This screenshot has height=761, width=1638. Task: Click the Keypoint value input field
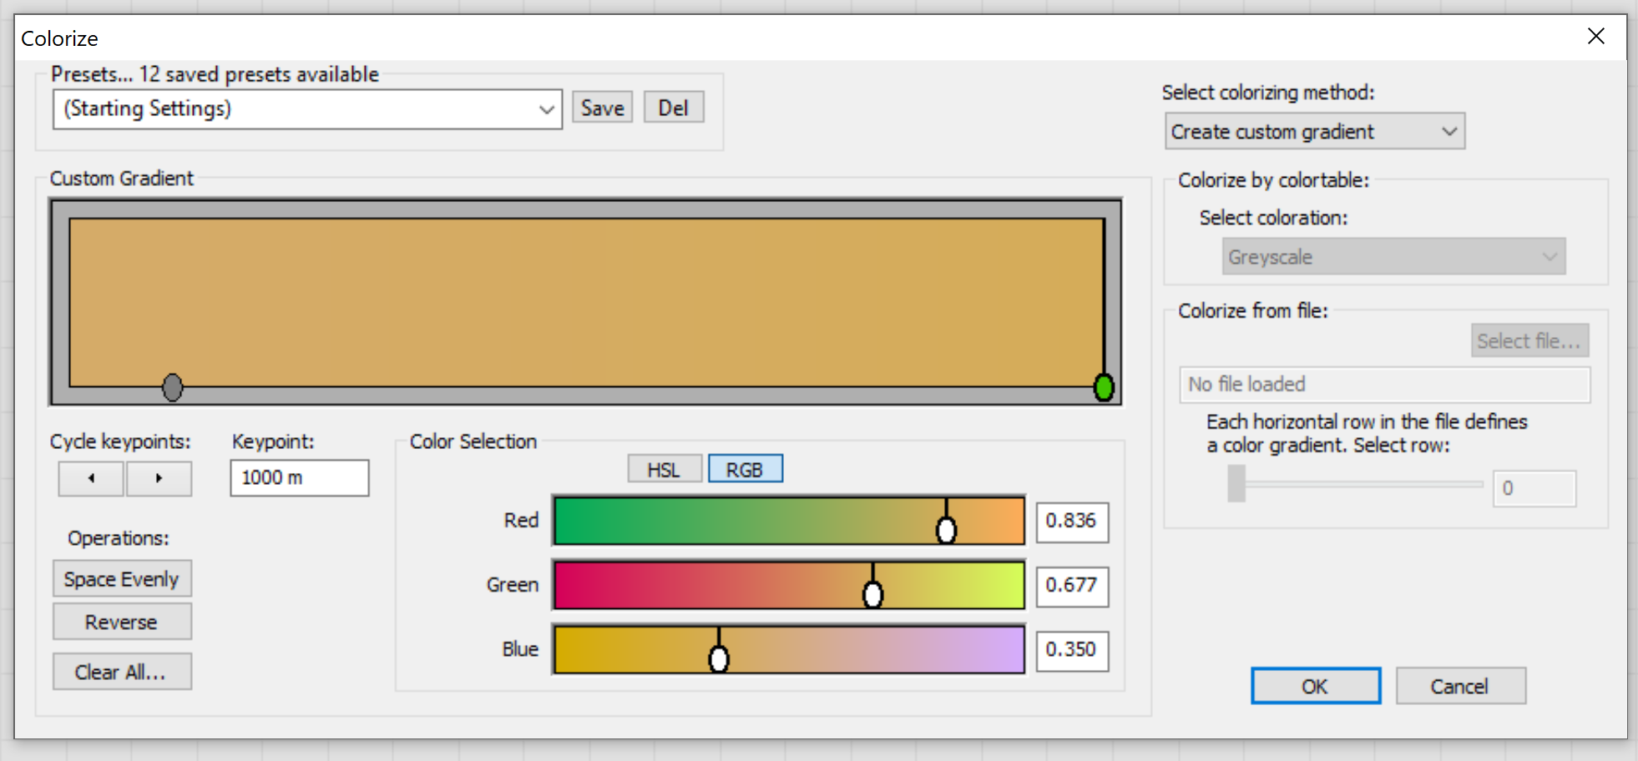(299, 478)
